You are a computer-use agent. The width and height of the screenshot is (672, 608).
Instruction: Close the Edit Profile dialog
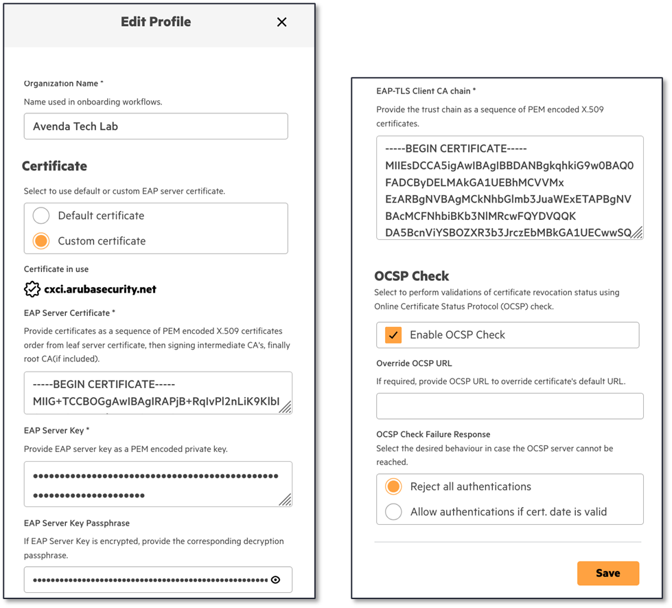coord(281,22)
